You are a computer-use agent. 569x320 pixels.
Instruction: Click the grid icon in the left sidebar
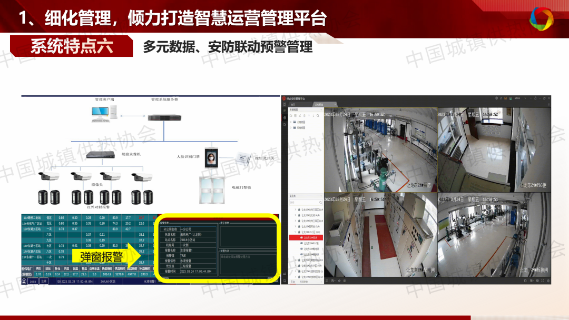(284, 105)
